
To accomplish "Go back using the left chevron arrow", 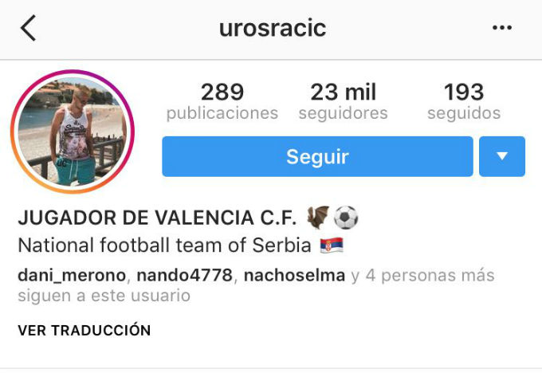I will tap(29, 28).
